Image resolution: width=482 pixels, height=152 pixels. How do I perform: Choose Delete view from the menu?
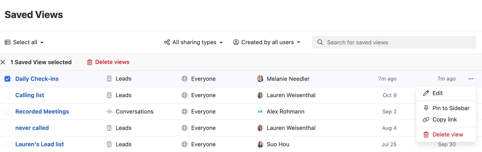(x=446, y=135)
